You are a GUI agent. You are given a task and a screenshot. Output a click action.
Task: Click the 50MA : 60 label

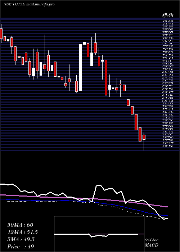(x=20, y=225)
